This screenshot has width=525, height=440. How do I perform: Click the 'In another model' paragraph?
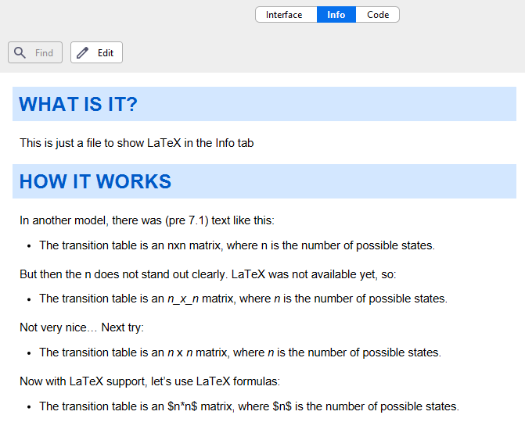click(147, 220)
